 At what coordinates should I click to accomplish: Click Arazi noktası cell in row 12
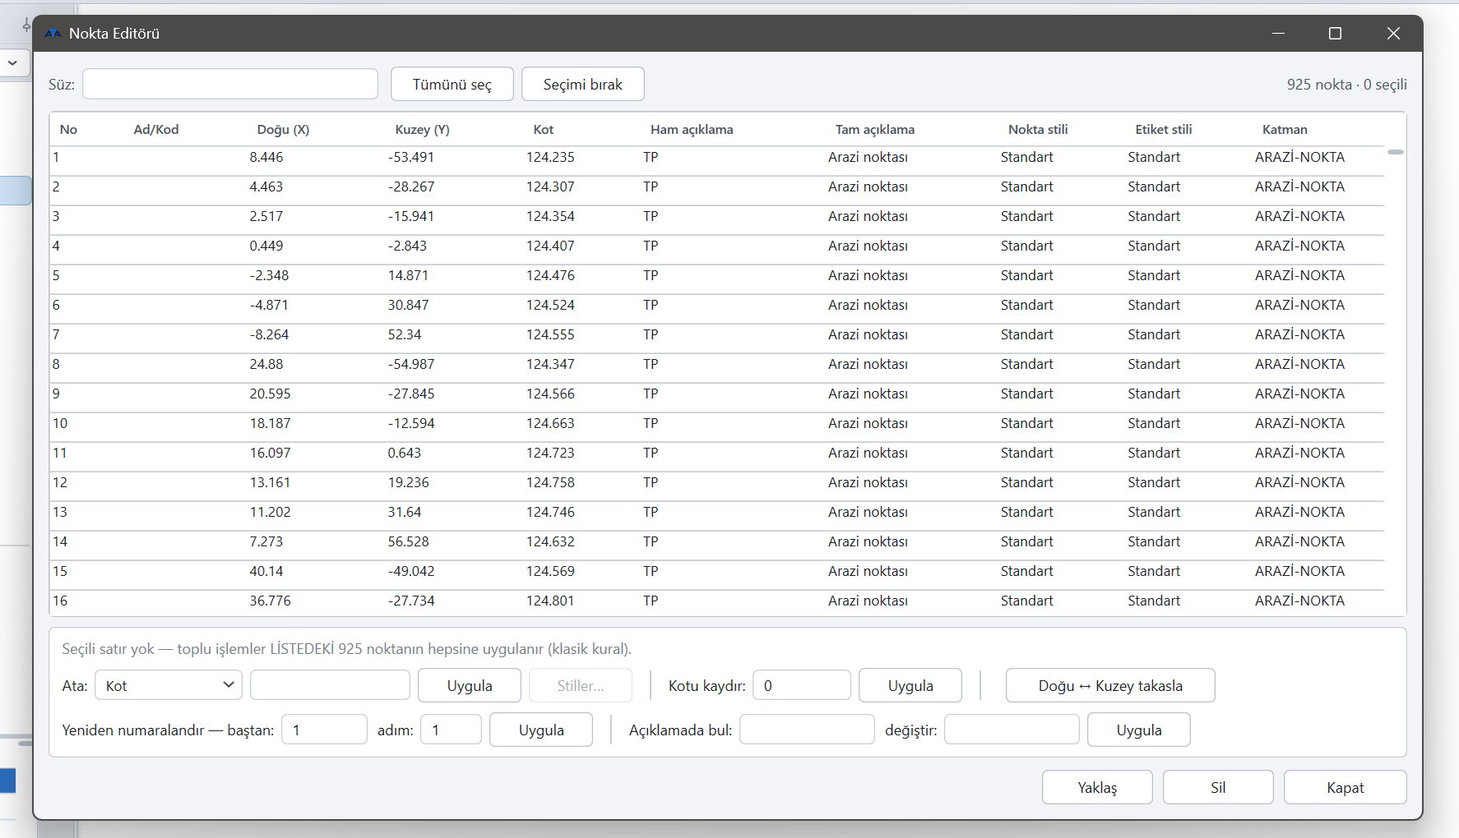[x=868, y=482]
